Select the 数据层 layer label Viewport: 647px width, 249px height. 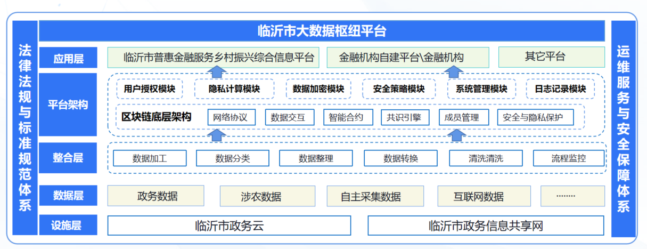(x=68, y=196)
